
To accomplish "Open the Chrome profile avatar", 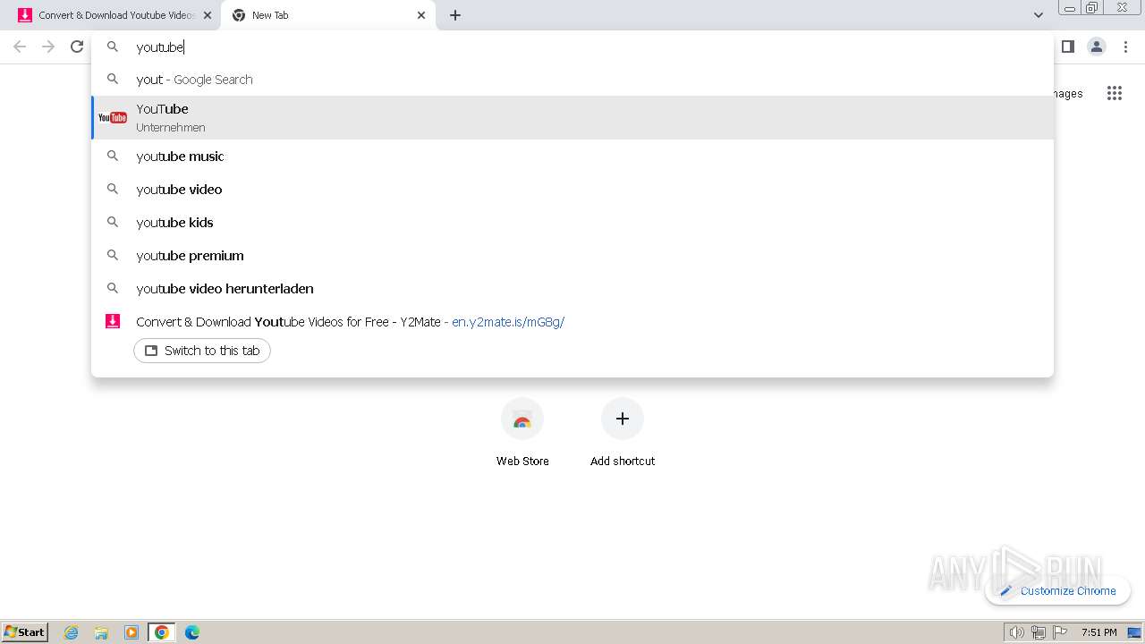I will pyautogui.click(x=1097, y=47).
